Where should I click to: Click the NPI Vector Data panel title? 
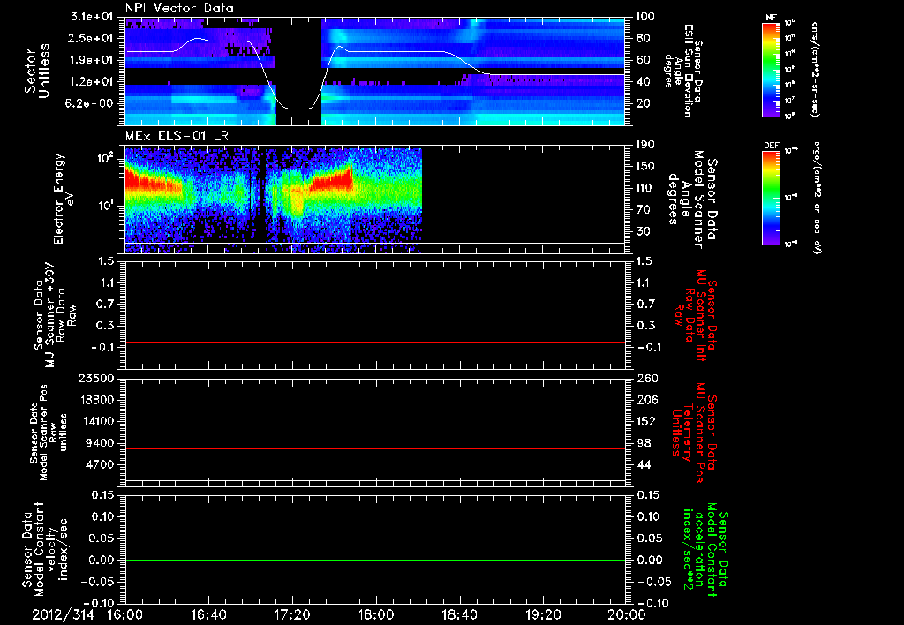180,8
